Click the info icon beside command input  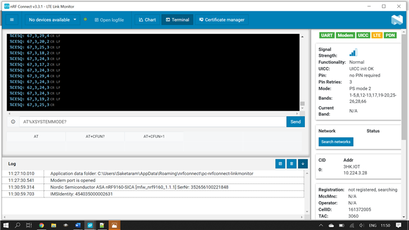click(13, 122)
